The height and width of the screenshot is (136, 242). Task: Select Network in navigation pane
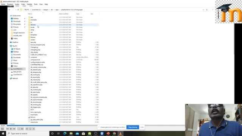(x=15, y=79)
